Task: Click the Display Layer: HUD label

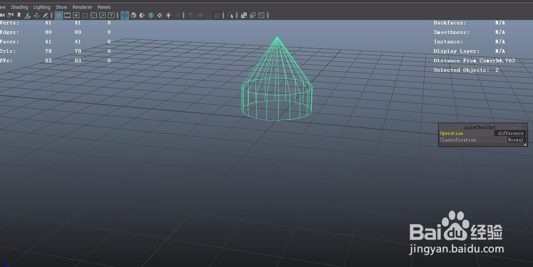Action: click(456, 51)
